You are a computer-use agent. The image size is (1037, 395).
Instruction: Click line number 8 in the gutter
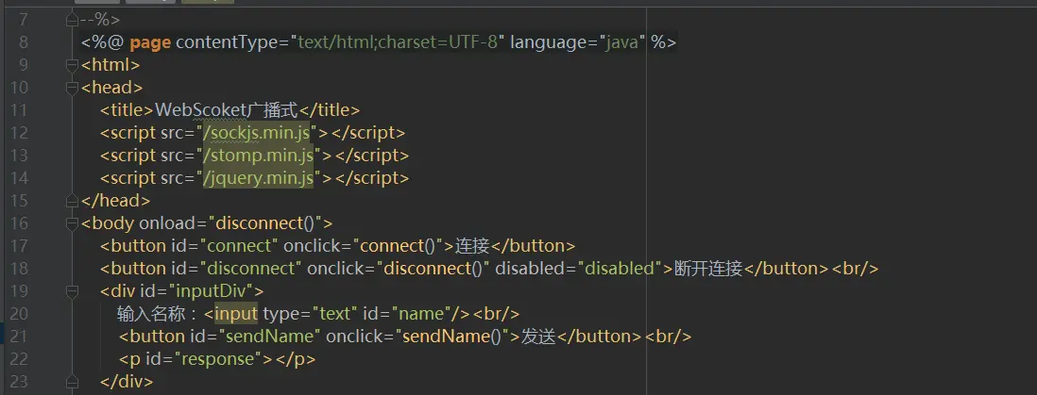click(24, 43)
